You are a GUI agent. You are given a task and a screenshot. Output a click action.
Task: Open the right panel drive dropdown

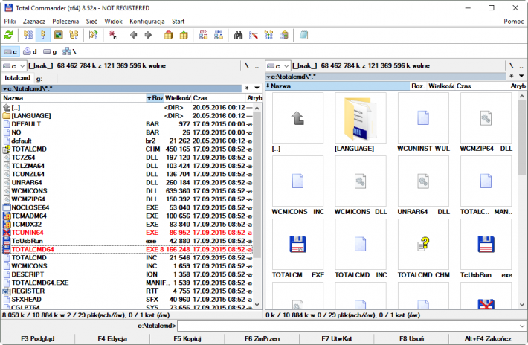278,66
